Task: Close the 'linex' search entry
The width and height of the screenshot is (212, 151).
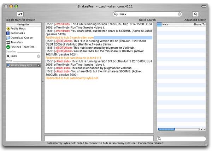Action: click(39, 56)
